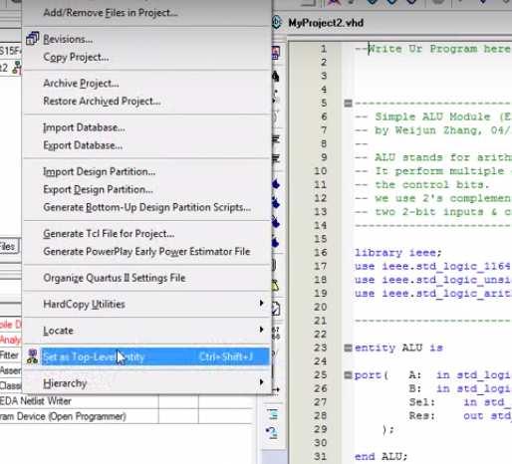Click the third blue bookmark flag icon

(x=276, y=222)
